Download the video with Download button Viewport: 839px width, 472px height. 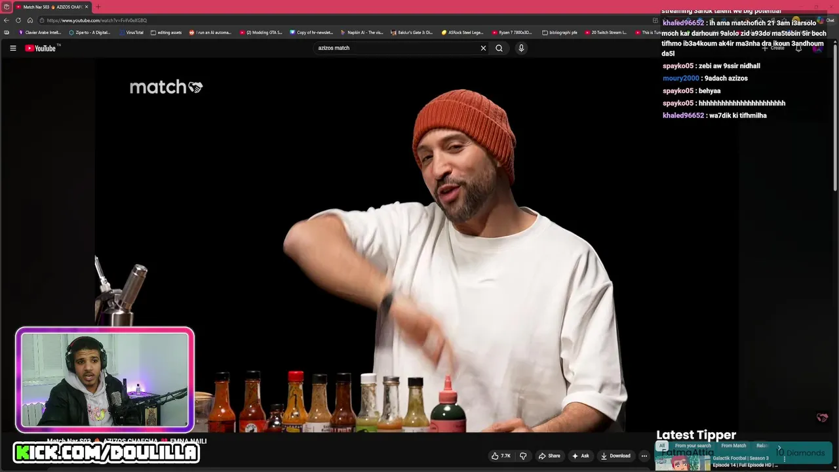pos(616,456)
